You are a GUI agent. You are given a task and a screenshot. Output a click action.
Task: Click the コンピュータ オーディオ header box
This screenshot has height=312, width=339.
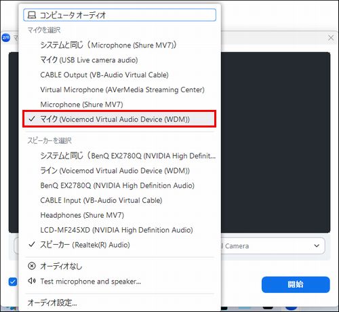(119, 15)
